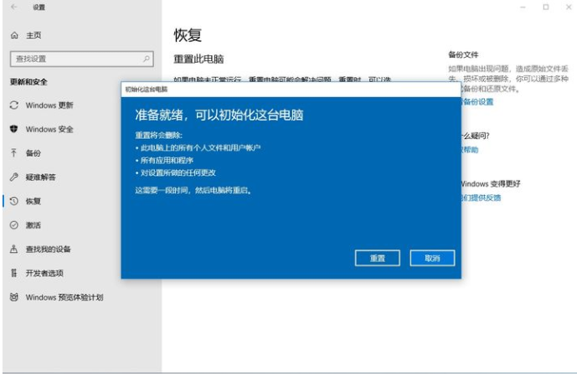Open 开发者选项 in the sidebar
The width and height of the screenshot is (577, 376).
(x=44, y=273)
